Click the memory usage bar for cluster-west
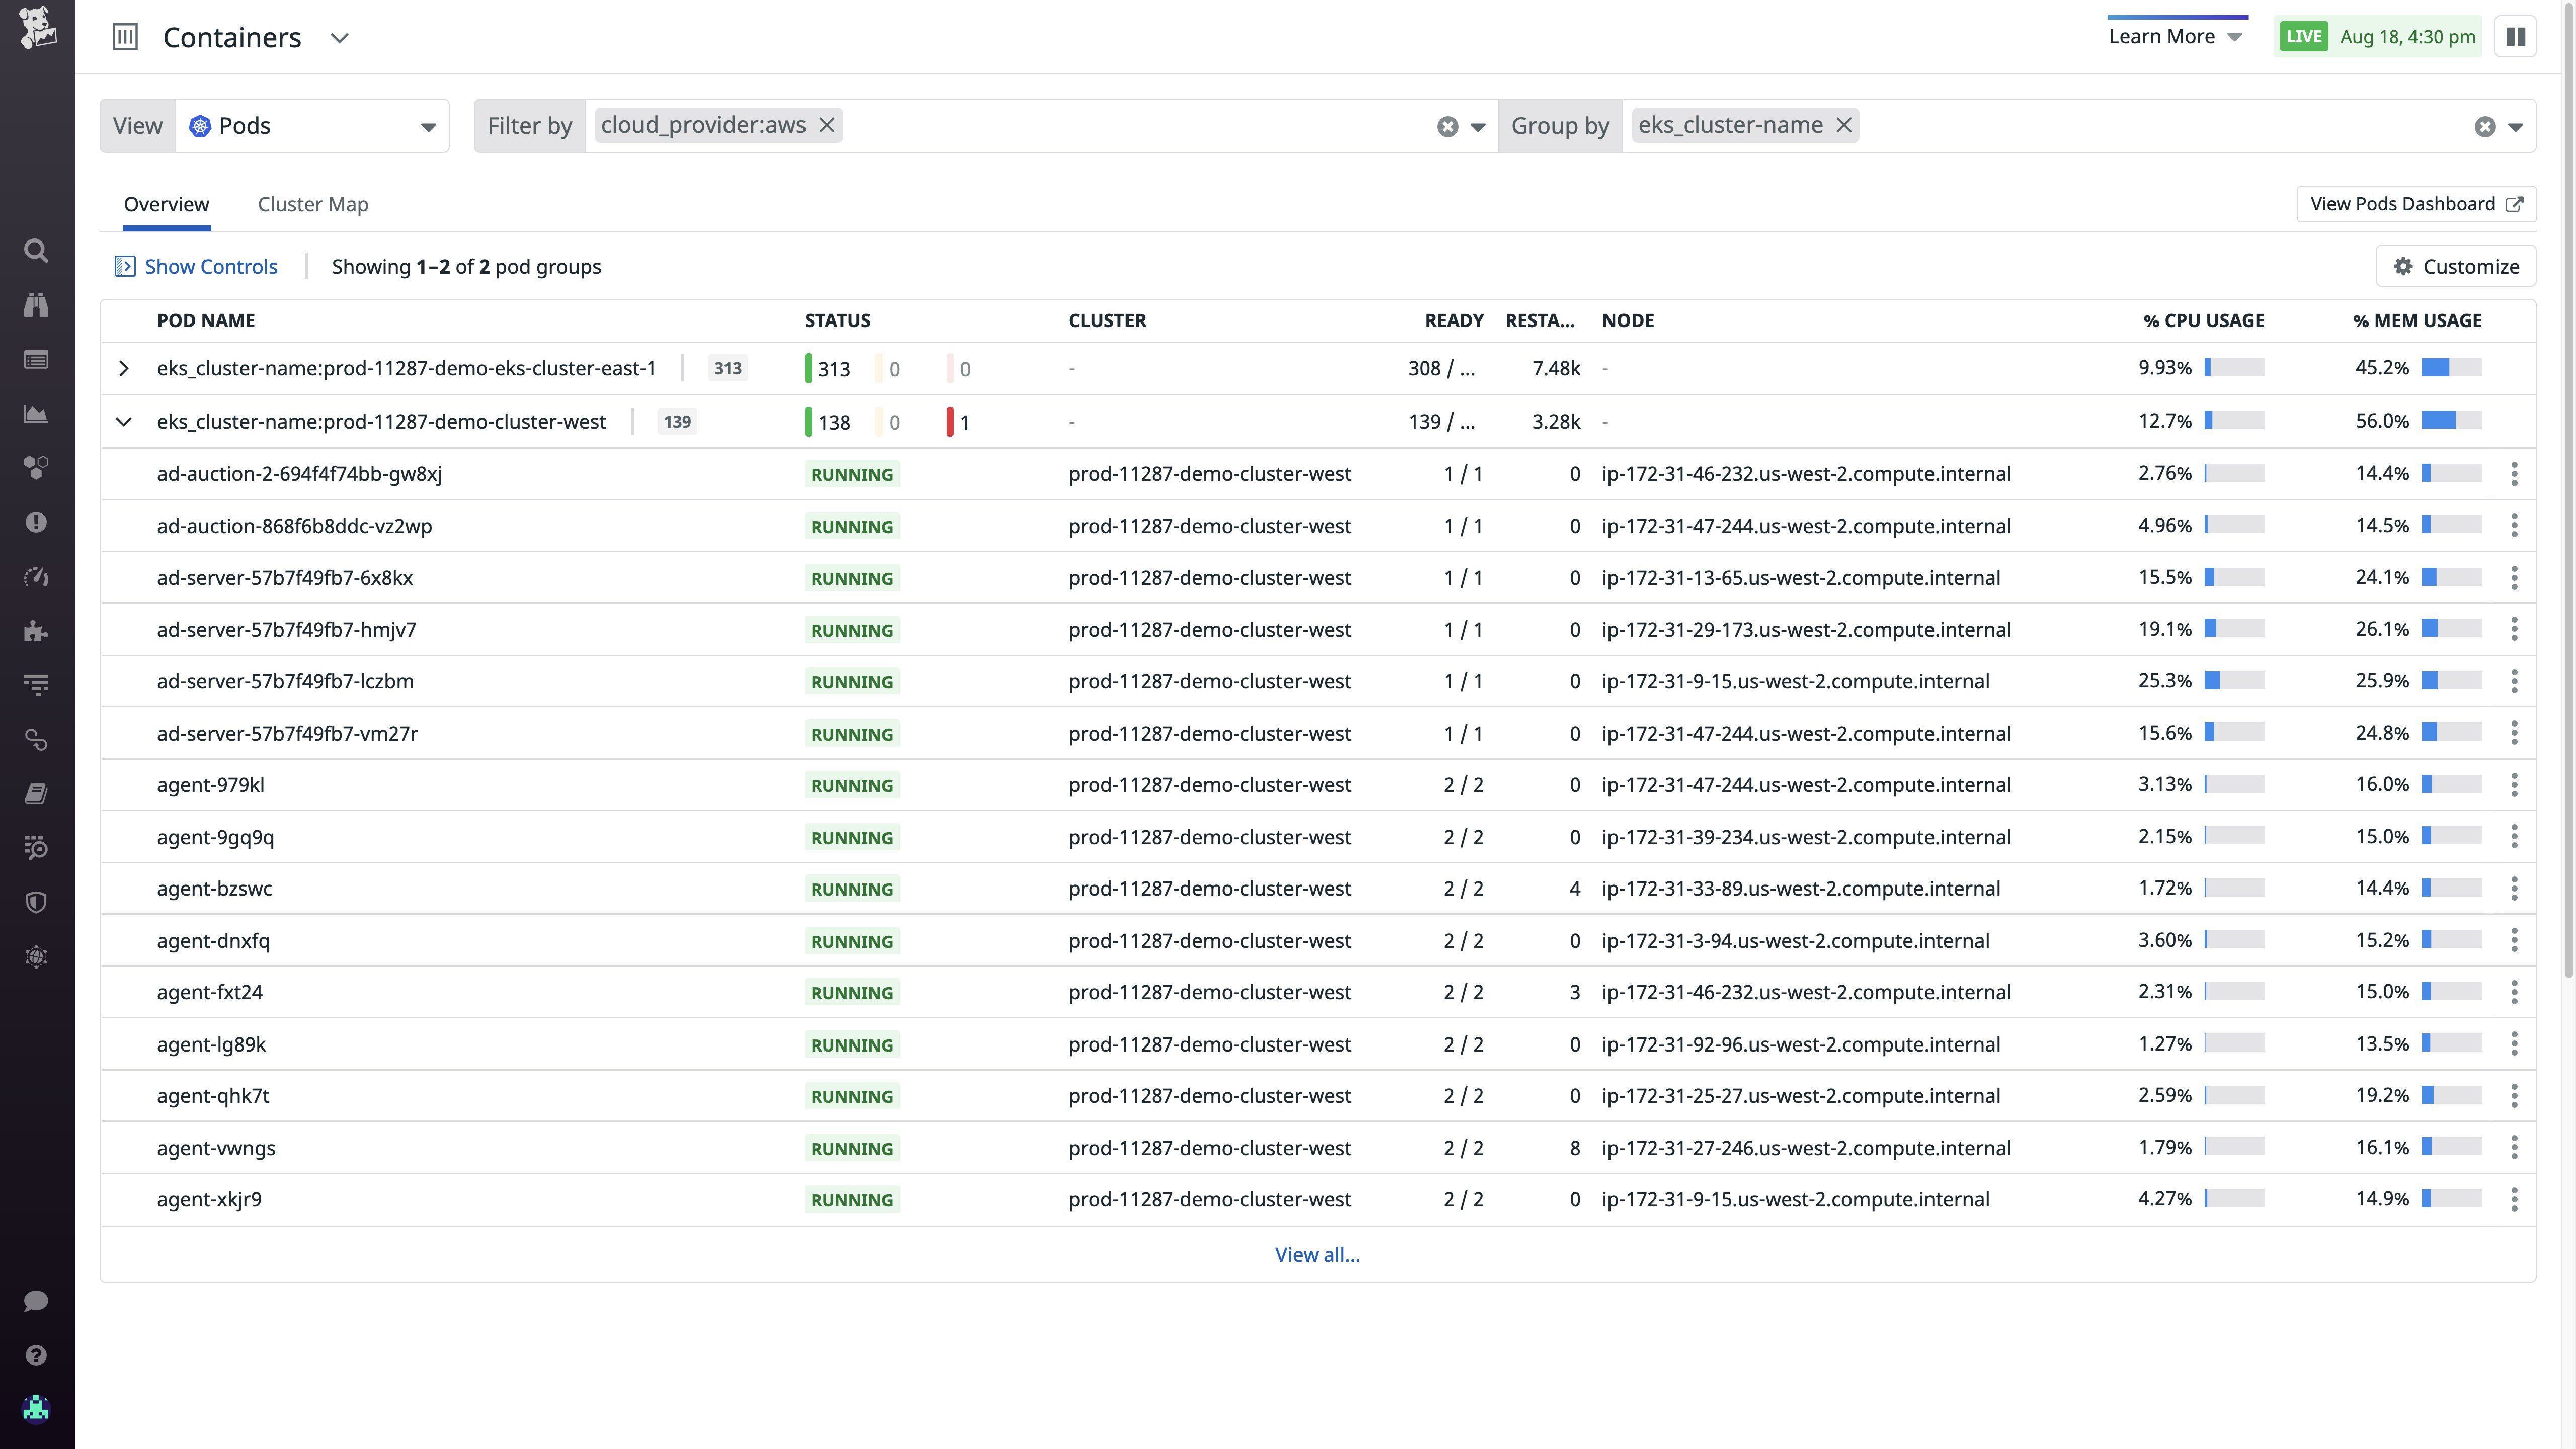This screenshot has width=2576, height=1449. tap(2451, 421)
